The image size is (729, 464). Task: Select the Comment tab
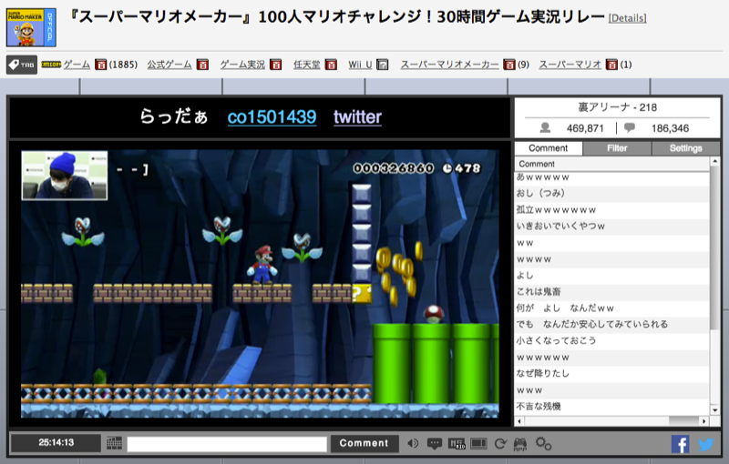pos(549,148)
